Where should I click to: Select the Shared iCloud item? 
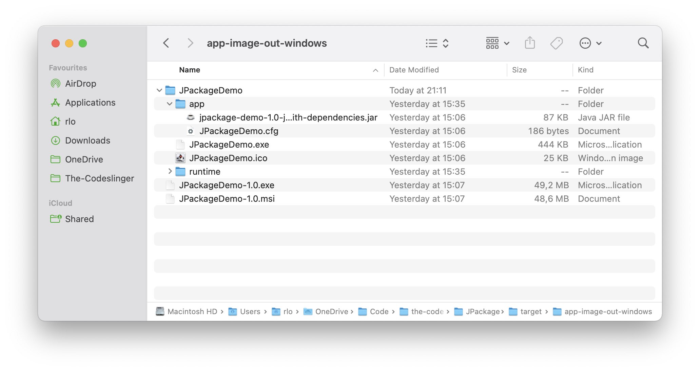[x=79, y=219]
